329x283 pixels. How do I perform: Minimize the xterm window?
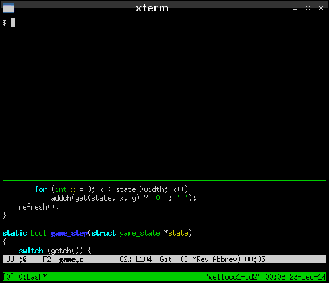point(295,9)
